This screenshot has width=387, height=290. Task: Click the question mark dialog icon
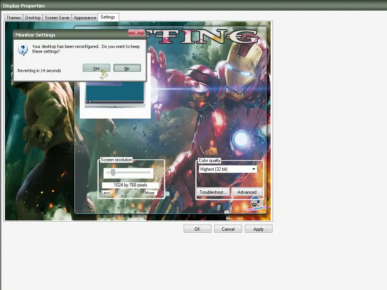click(x=23, y=49)
